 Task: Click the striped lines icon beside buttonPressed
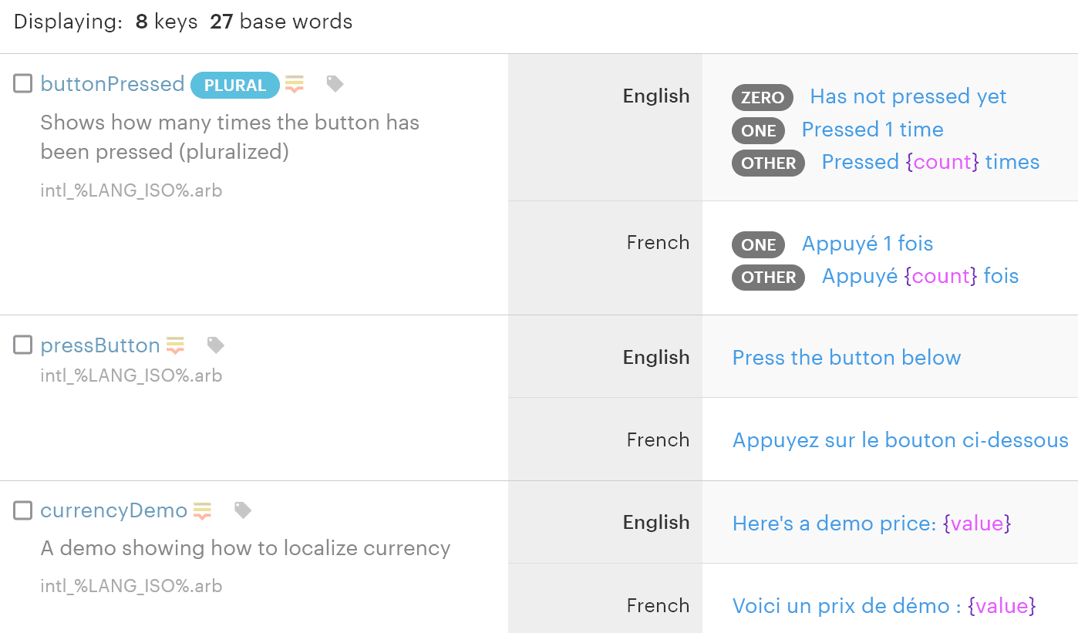pyautogui.click(x=295, y=84)
